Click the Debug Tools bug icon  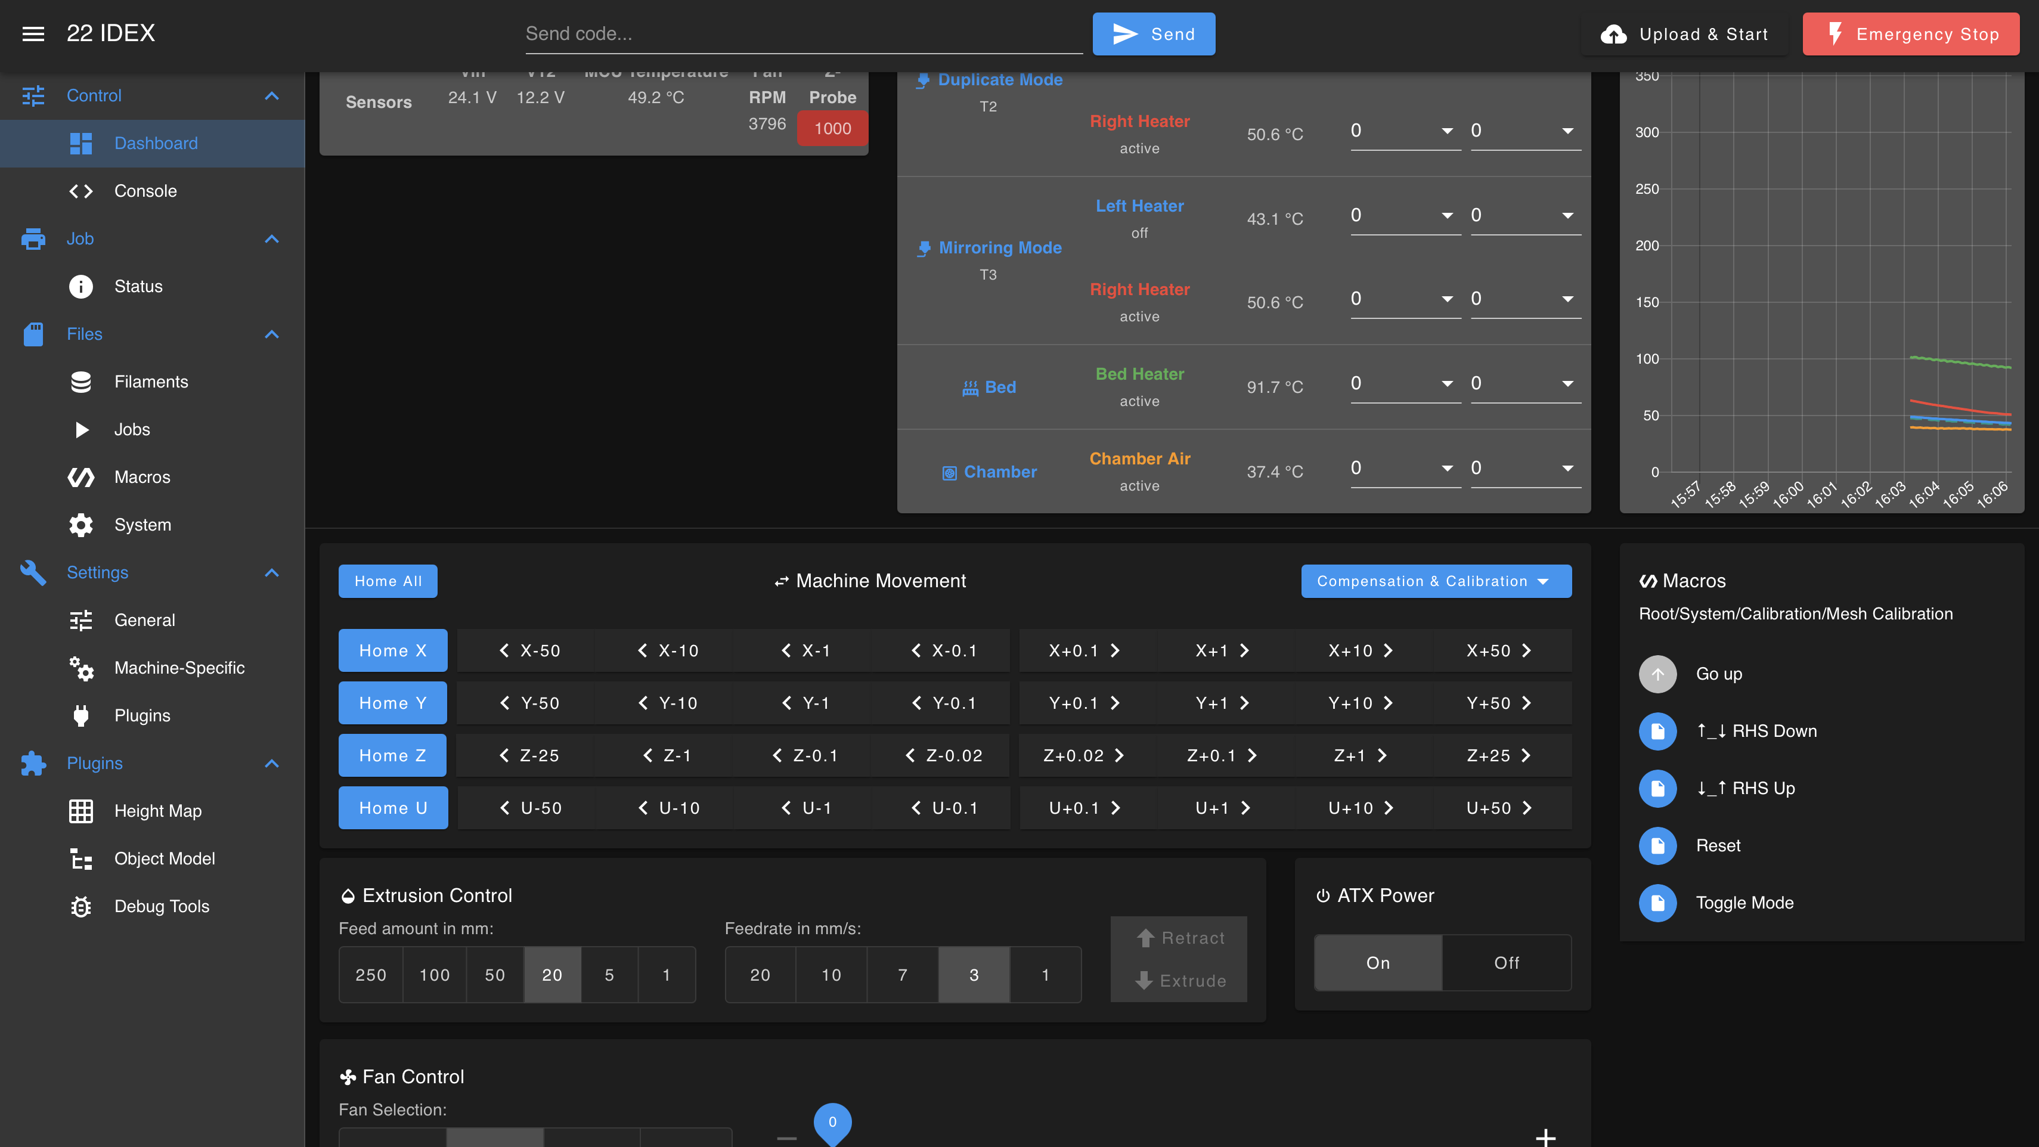(80, 906)
